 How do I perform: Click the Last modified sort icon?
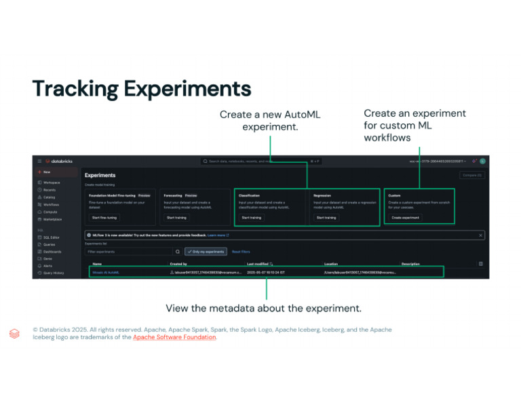[271, 264]
